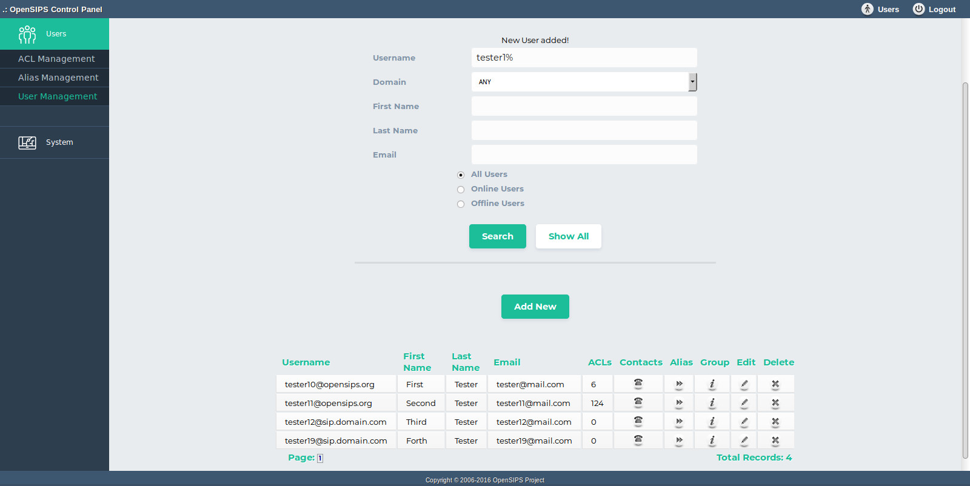The width and height of the screenshot is (970, 486).
Task: Delete user tester12@sip.domain.com
Action: point(775,422)
